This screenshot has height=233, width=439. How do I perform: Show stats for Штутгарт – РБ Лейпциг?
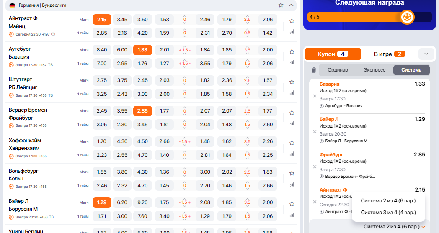coord(292,93)
